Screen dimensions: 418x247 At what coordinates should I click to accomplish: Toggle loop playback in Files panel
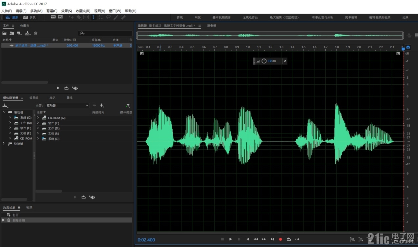66,88
